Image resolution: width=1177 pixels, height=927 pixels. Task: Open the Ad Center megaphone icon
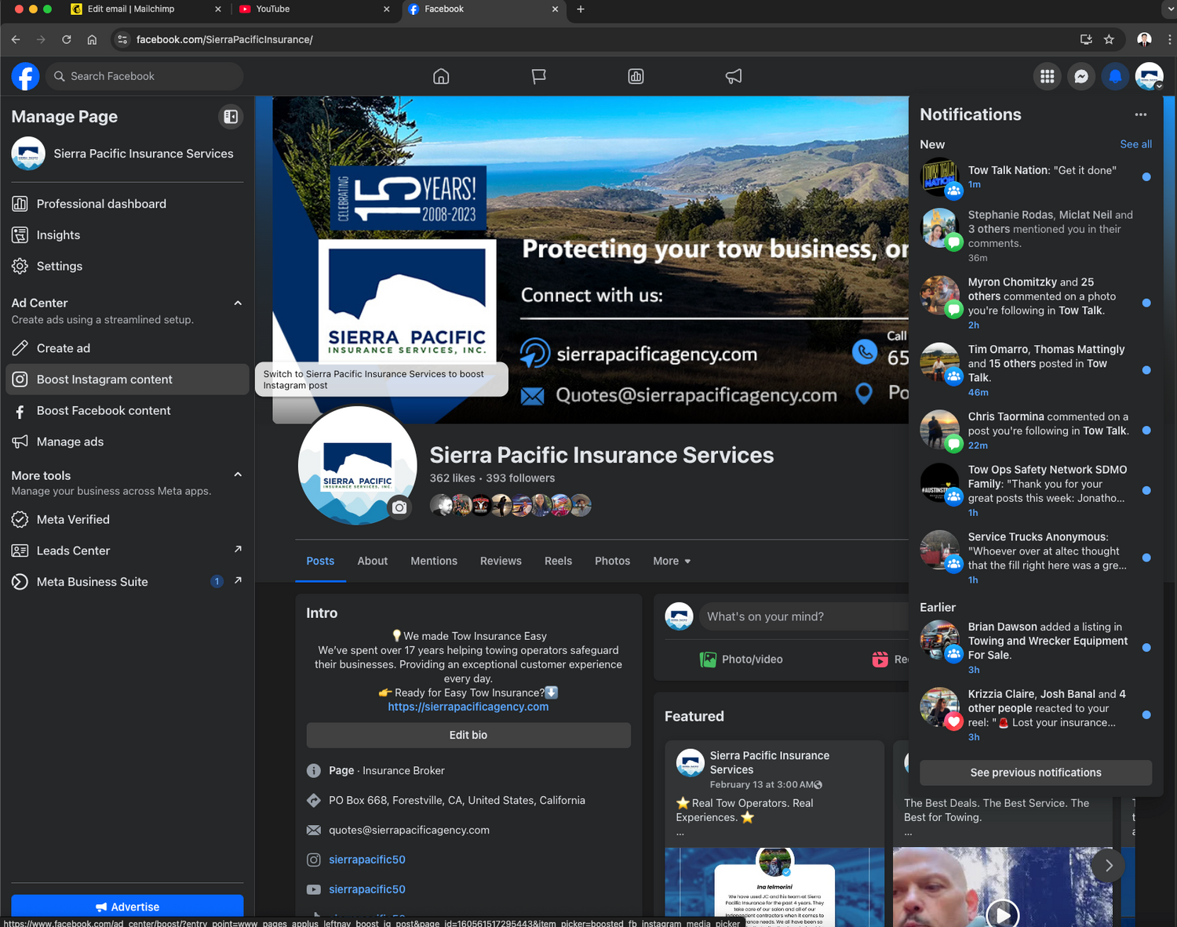coord(734,76)
